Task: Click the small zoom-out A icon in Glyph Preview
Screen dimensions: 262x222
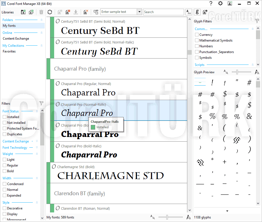Action: pos(226,72)
